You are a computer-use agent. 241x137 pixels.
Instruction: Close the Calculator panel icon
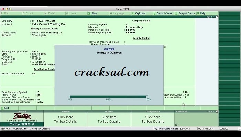217,111
